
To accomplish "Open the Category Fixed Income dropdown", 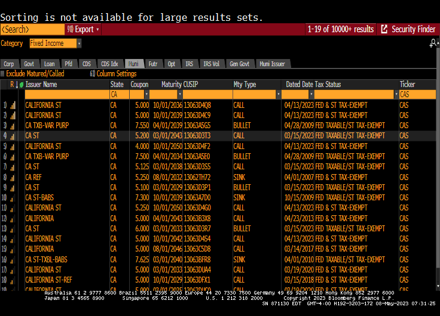I will point(79,44).
